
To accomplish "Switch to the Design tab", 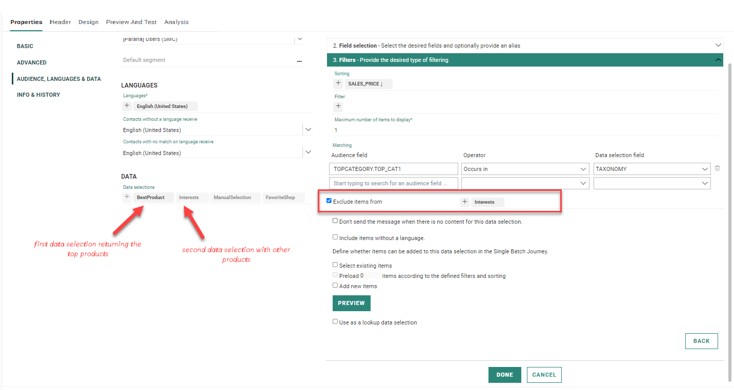I will pyautogui.click(x=88, y=22).
